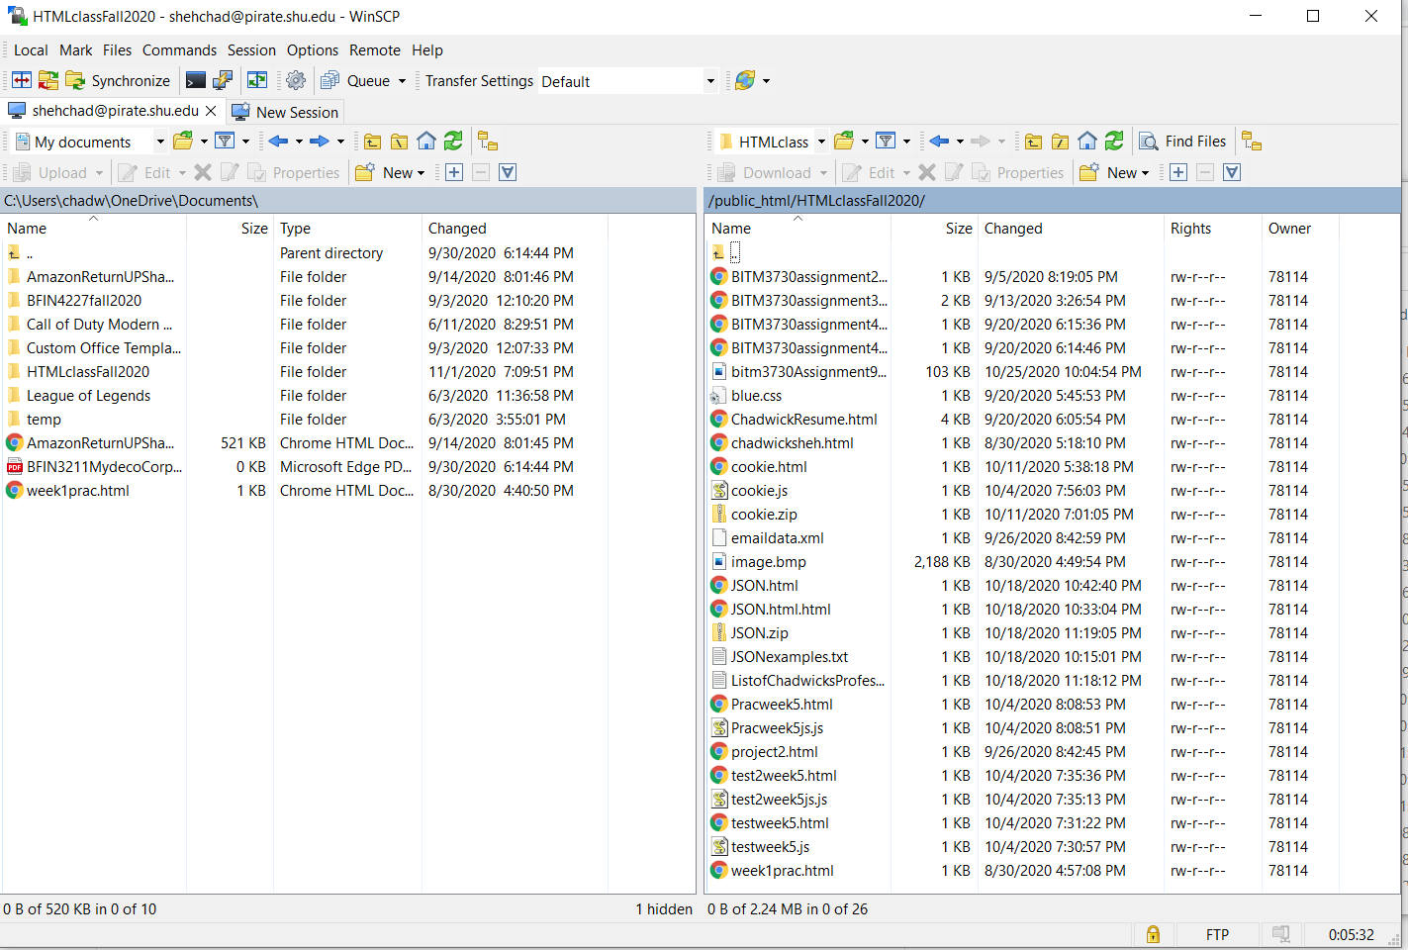Viewport: 1408px width, 950px height.
Task: Switch to the New Session tab
Action: point(286,112)
